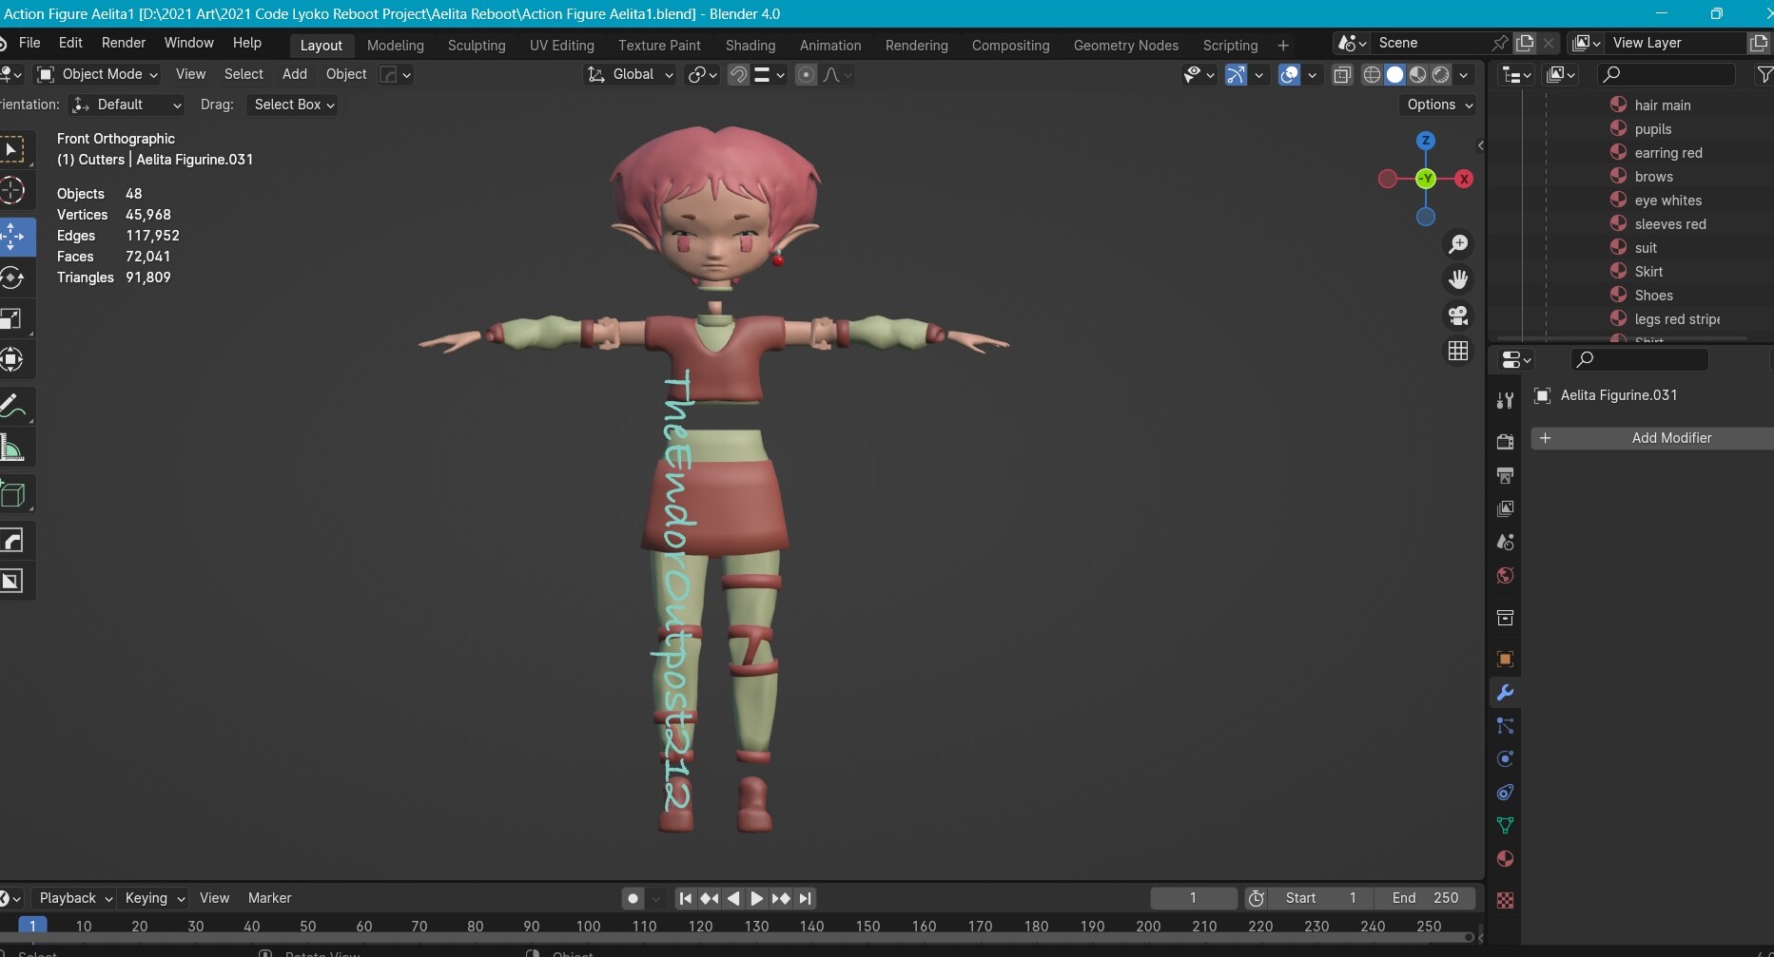Open the Particles properties tab
Viewport: 1774px width, 957px height.
coord(1505,725)
